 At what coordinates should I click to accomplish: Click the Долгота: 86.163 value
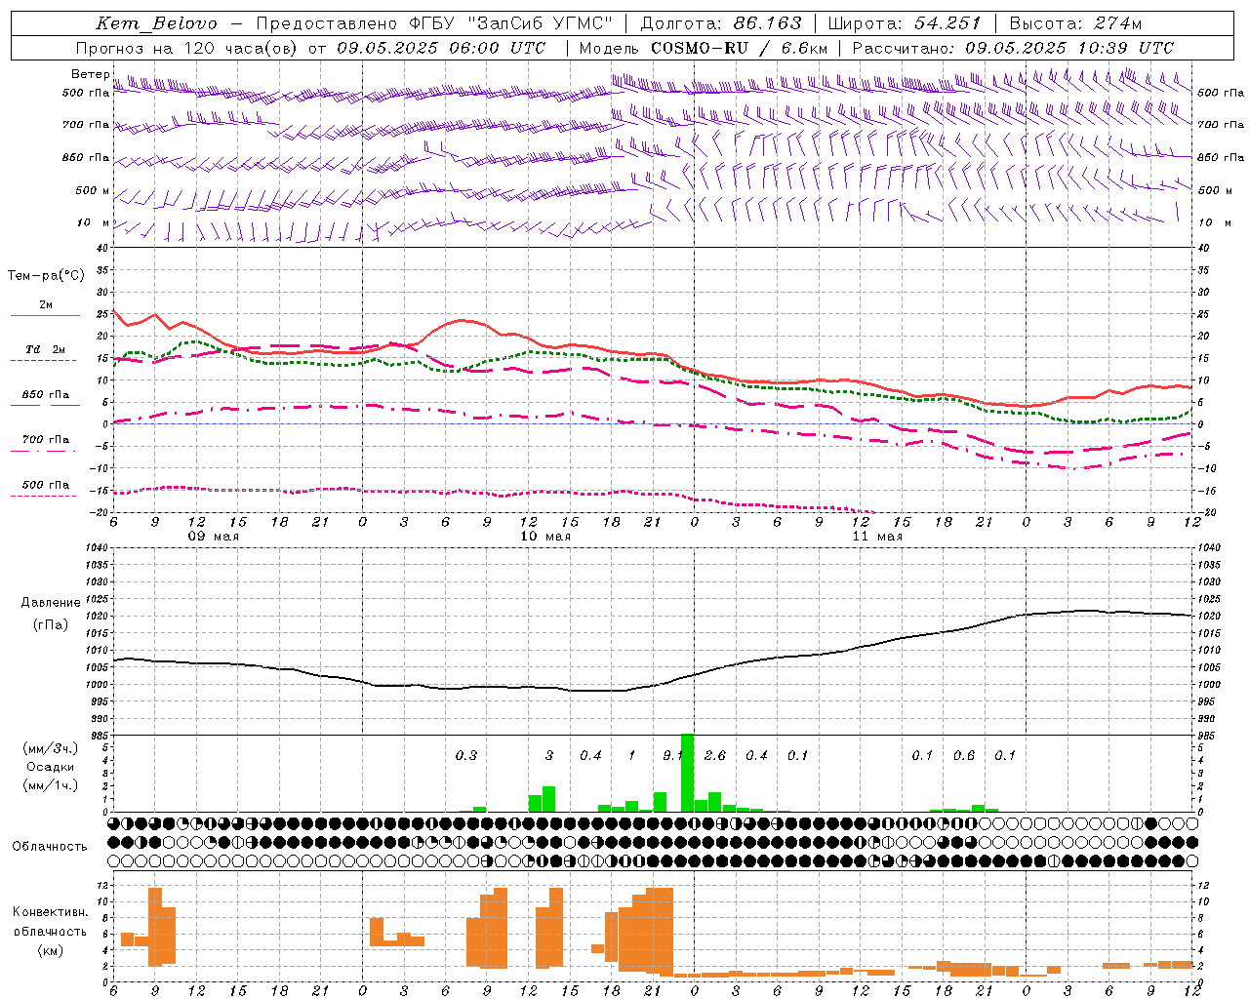(x=721, y=23)
